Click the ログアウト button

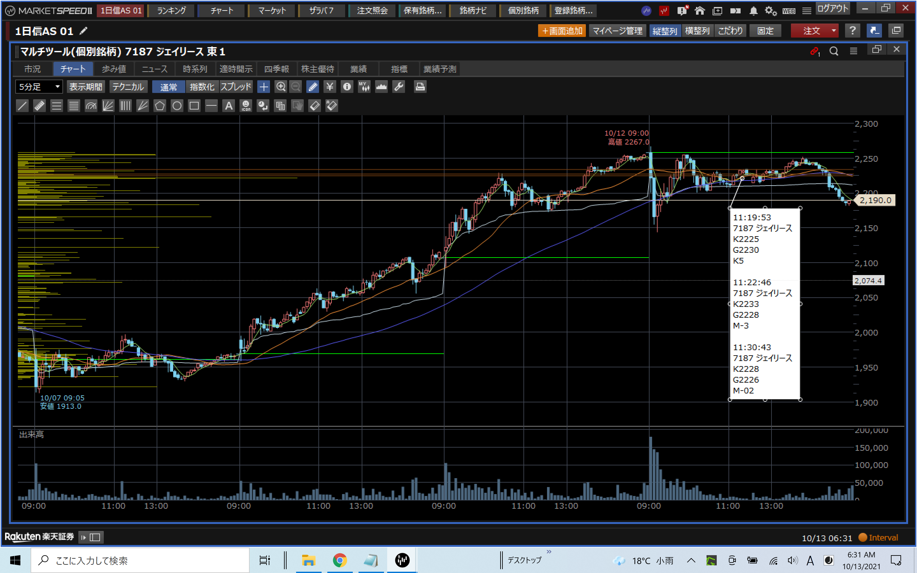[833, 9]
